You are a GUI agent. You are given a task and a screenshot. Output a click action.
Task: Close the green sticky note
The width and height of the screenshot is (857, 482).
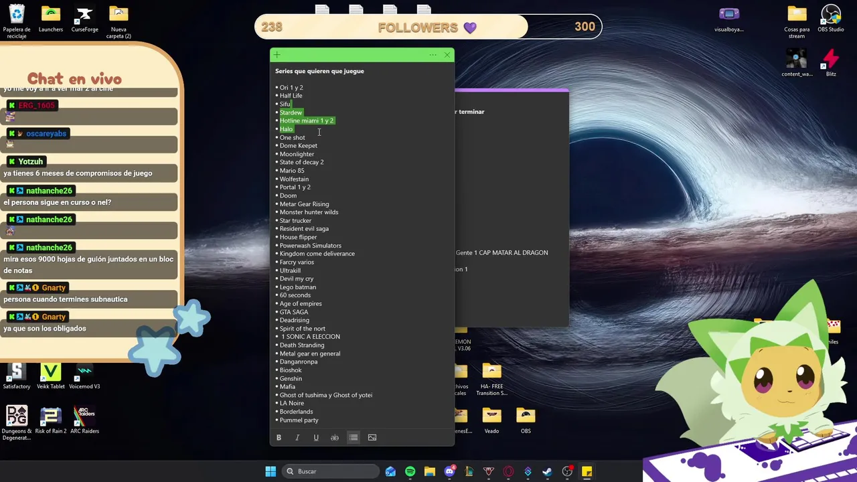pos(447,55)
